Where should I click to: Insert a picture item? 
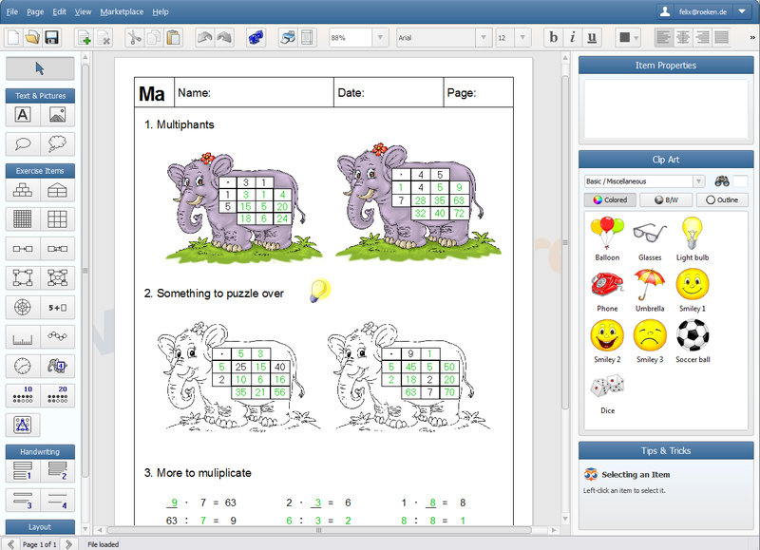coord(57,115)
